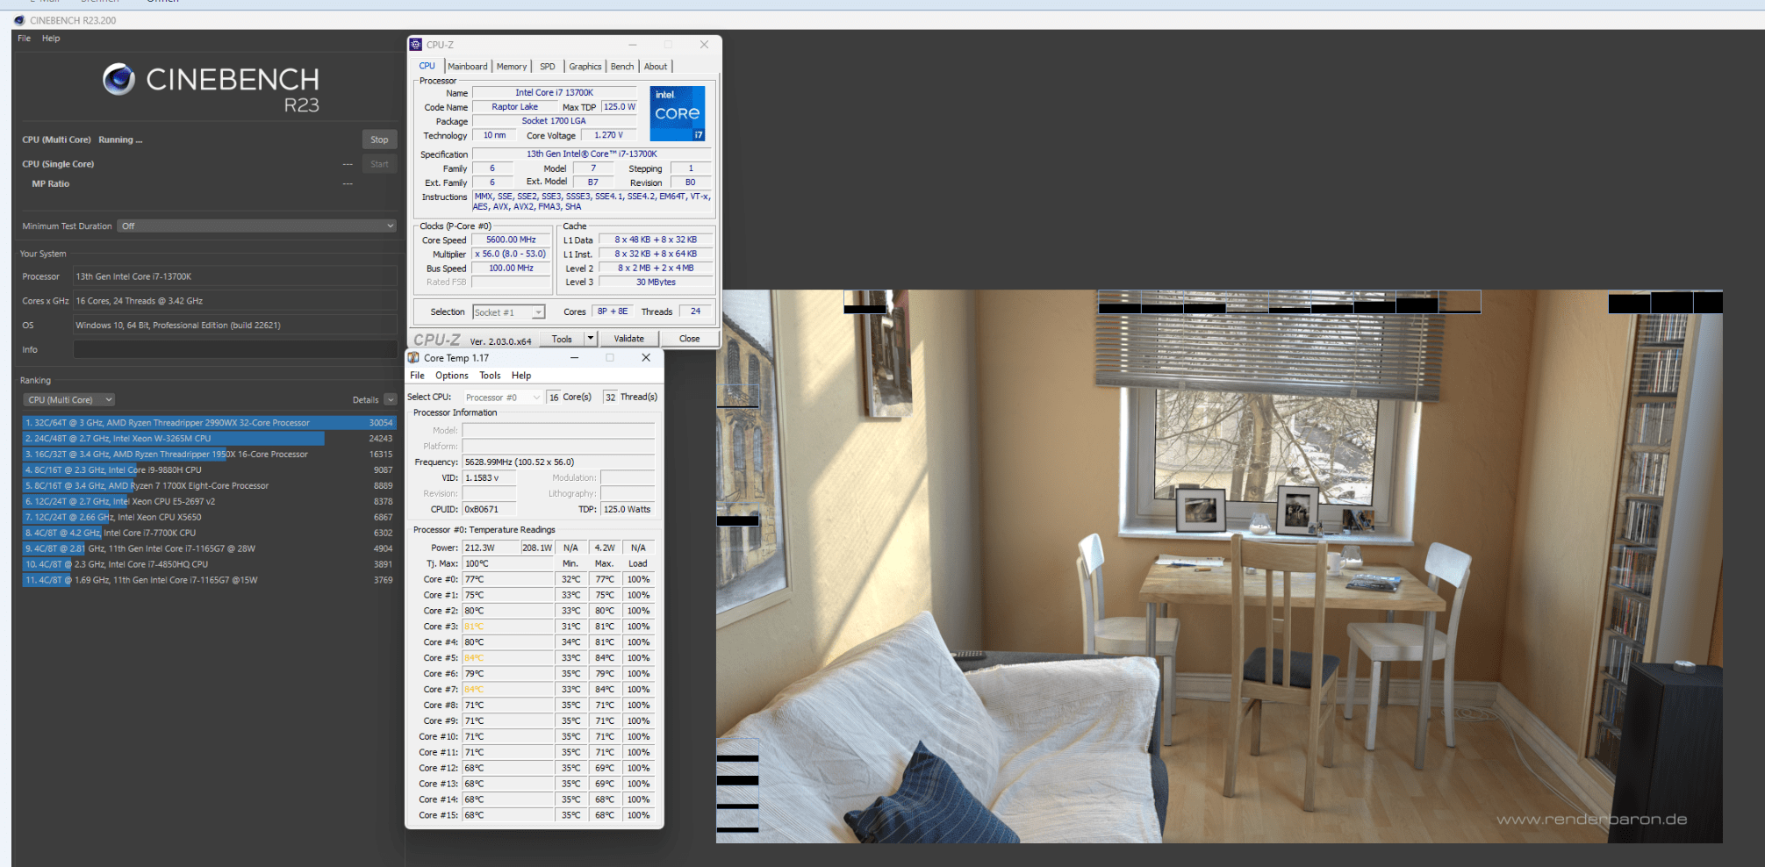Minimize the CPU-Z window
This screenshot has width=1765, height=867.
[x=633, y=45]
